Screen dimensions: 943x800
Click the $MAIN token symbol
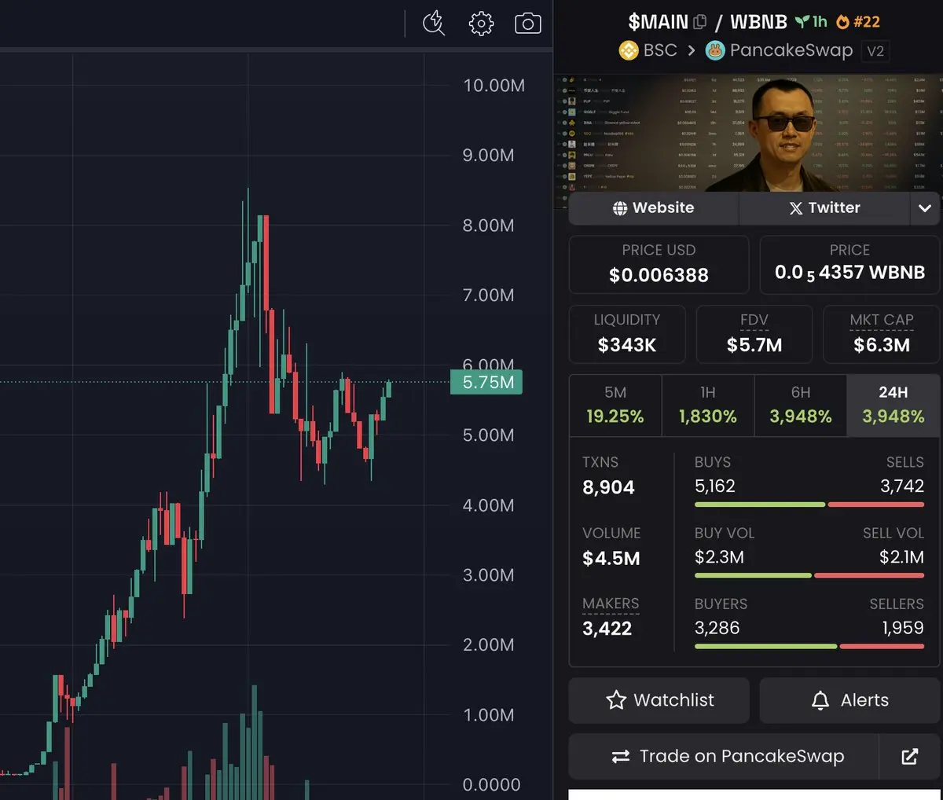pos(659,22)
